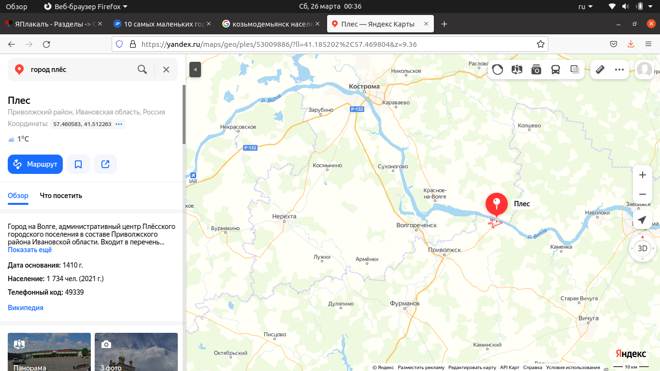Reload the current page
660x371 pixels.
(x=46, y=44)
